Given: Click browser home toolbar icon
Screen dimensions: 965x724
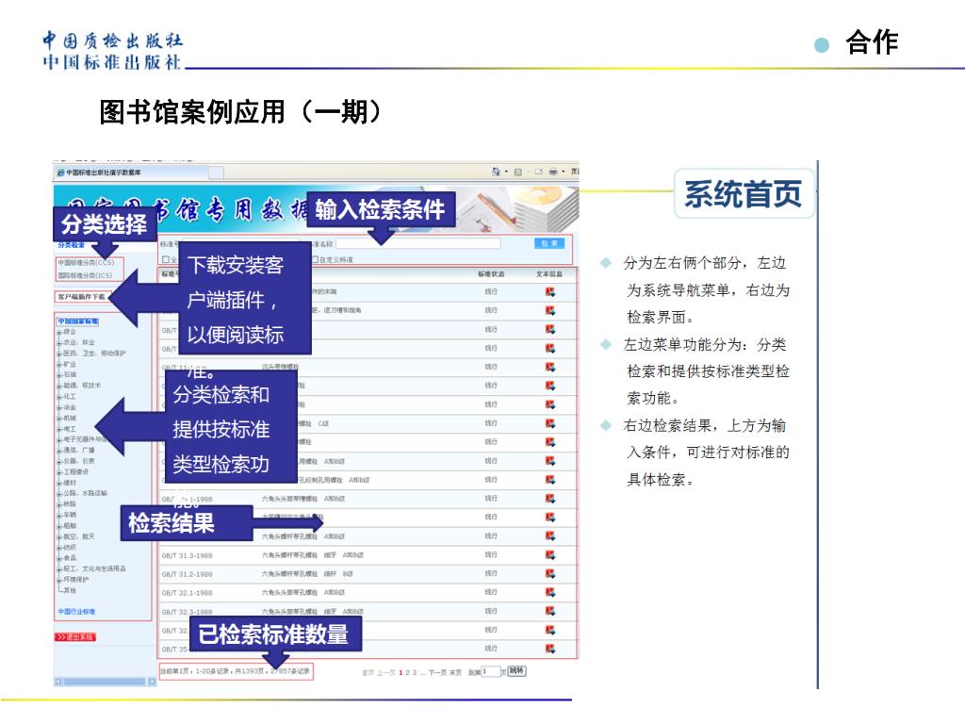Looking at the screenshot, I should click(x=496, y=172).
